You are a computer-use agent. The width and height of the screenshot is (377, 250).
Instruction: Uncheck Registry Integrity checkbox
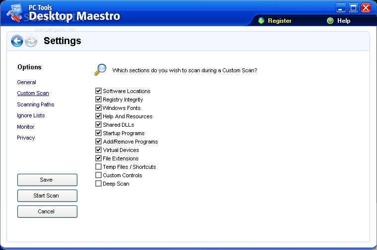[98, 100]
